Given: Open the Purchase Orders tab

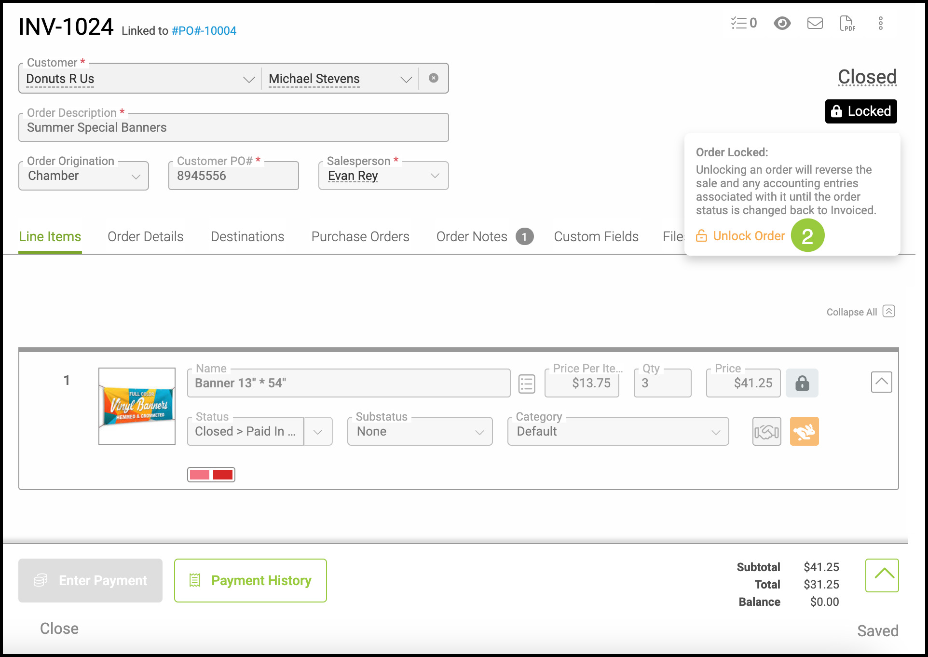Looking at the screenshot, I should [360, 237].
